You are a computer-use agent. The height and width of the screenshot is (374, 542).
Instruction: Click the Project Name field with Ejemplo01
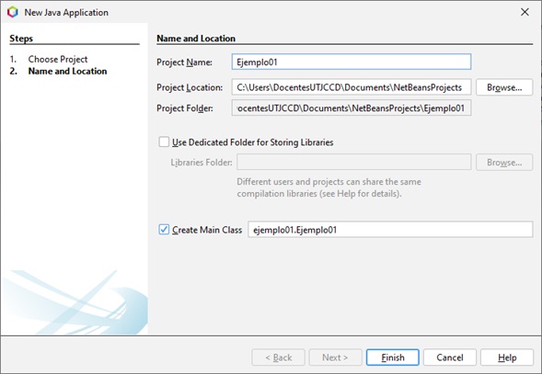coord(352,62)
